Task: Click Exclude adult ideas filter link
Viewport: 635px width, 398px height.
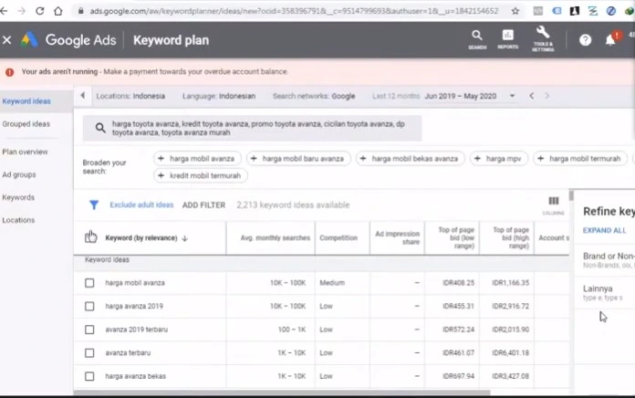Action: click(x=141, y=205)
